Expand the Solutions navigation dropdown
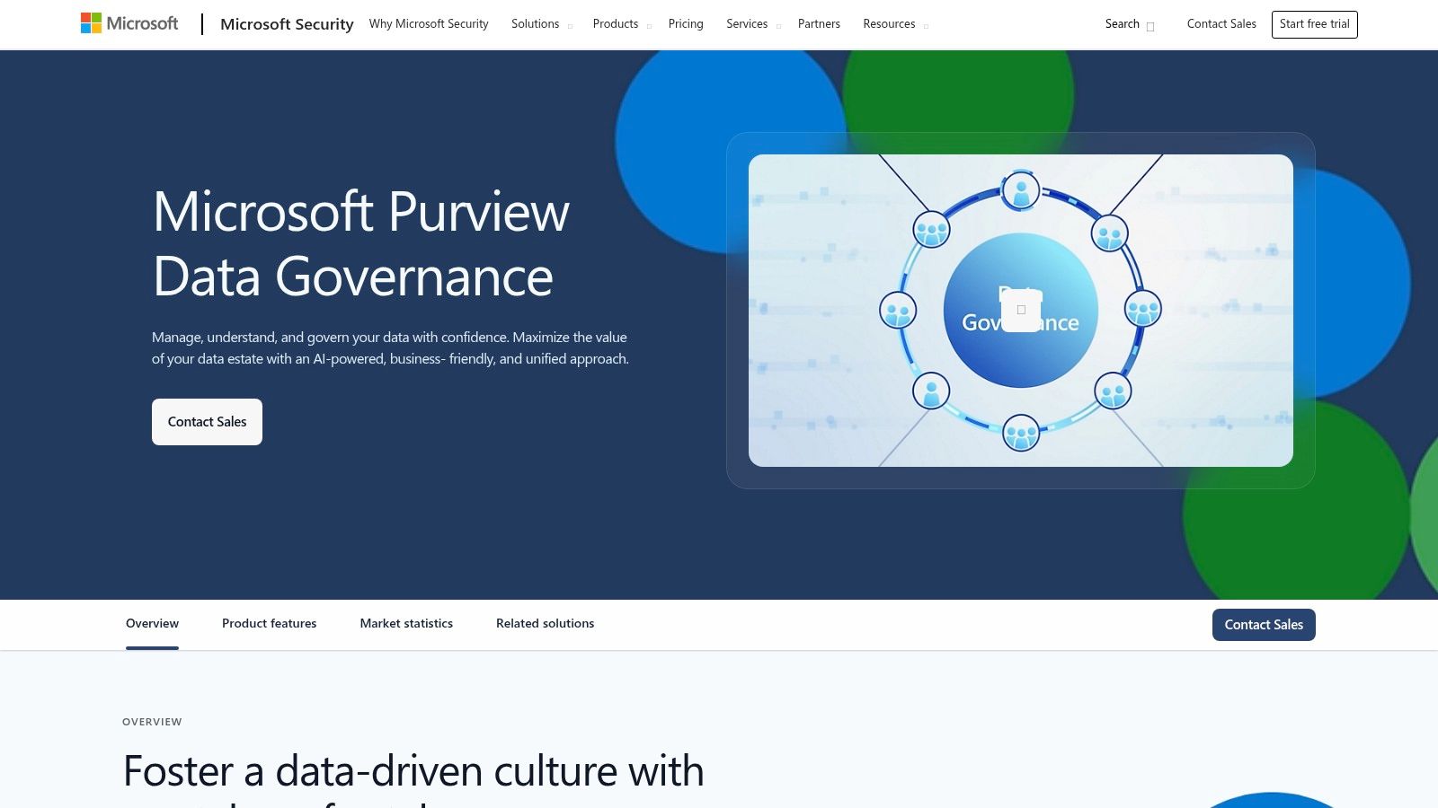Screen dimensions: 1438x808 (x=535, y=24)
